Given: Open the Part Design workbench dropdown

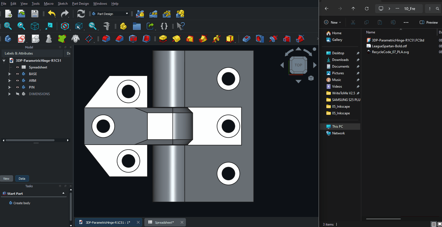Looking at the screenshot, I should point(111,14).
